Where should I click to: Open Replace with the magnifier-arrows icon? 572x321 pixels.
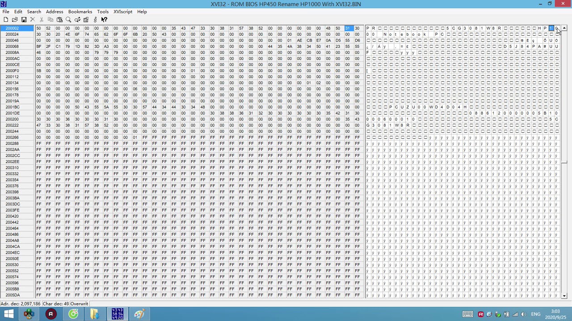coord(77,20)
